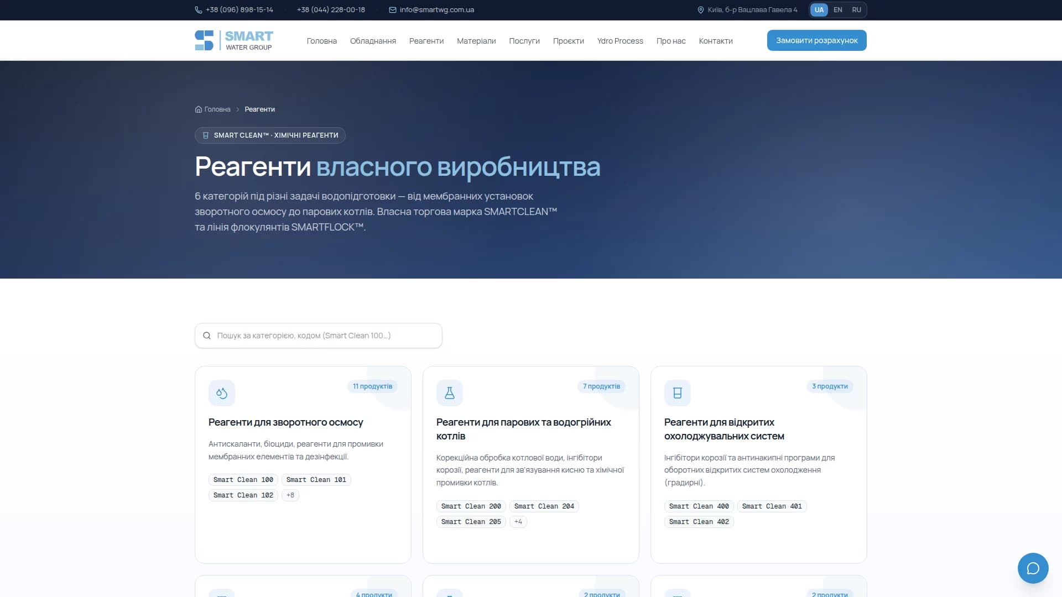Image resolution: width=1062 pixels, height=597 pixels.
Task: Click the phone icon beside +38 (096) number
Action: point(199,10)
